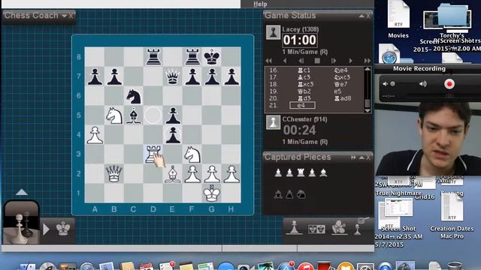481x270 pixels.
Task: Select the white rook on d3
Action: pyautogui.click(x=153, y=154)
